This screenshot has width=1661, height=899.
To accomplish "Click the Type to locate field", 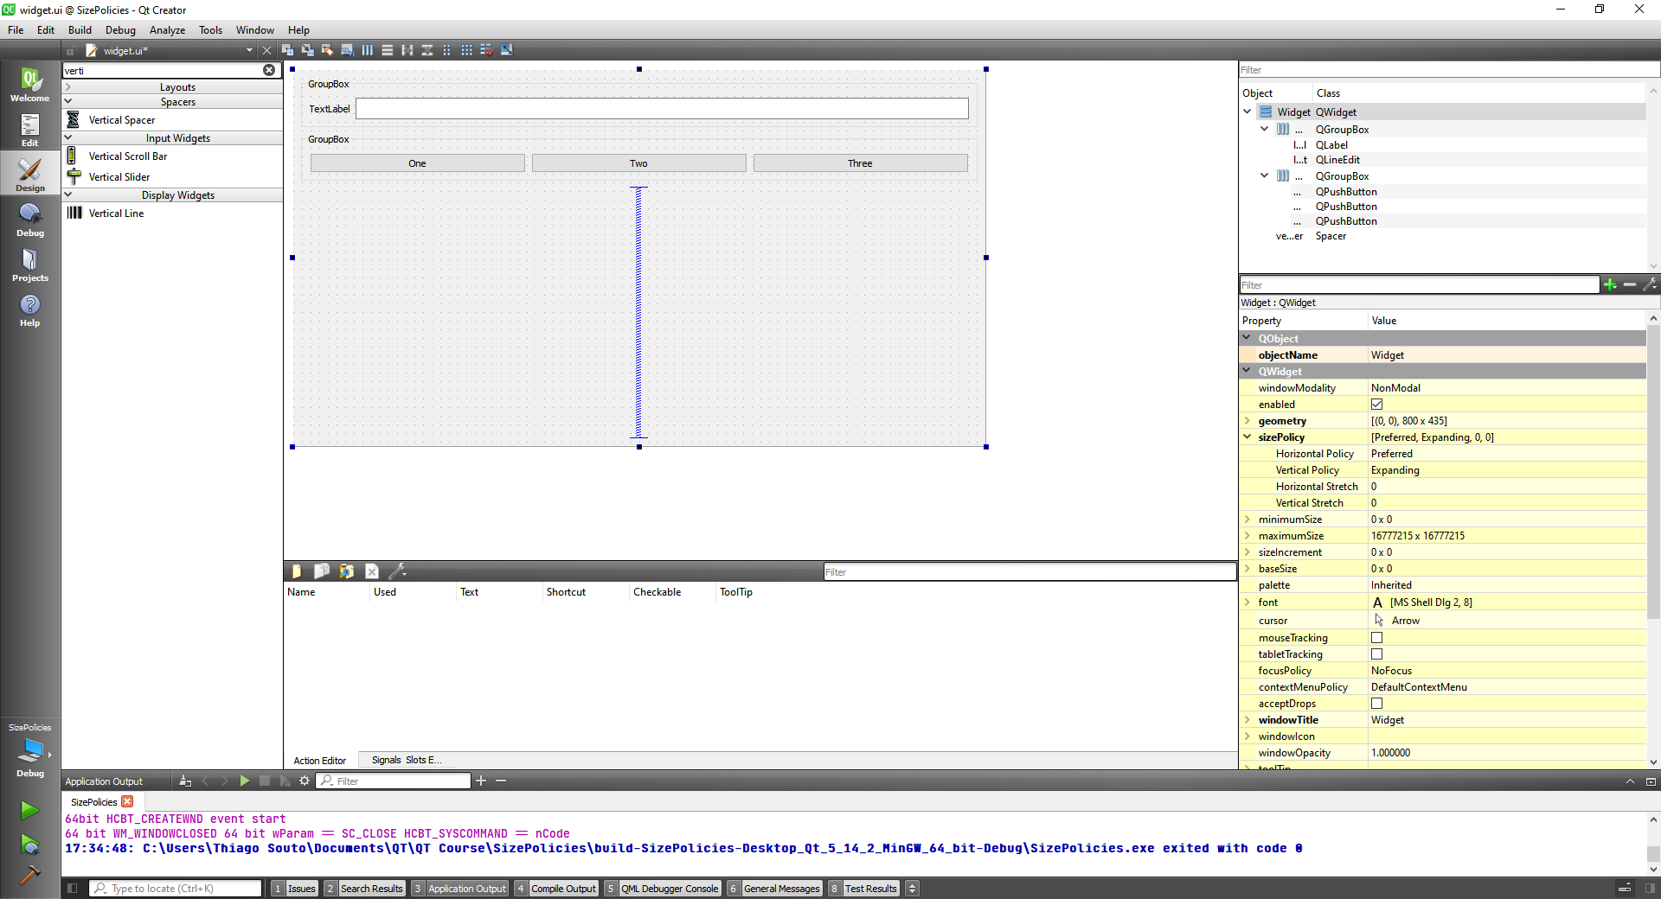I will pyautogui.click(x=176, y=888).
